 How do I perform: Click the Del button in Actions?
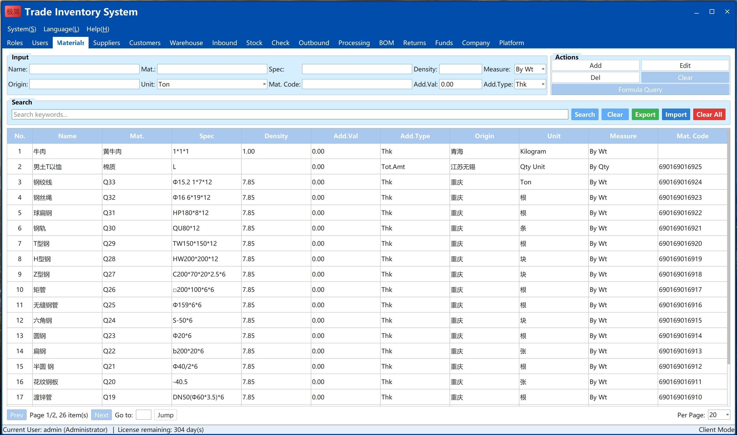point(595,77)
